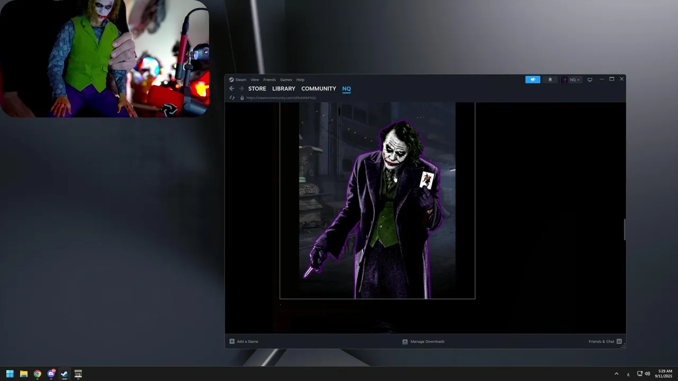Click the steamcommunity.com URL text

(x=281, y=98)
